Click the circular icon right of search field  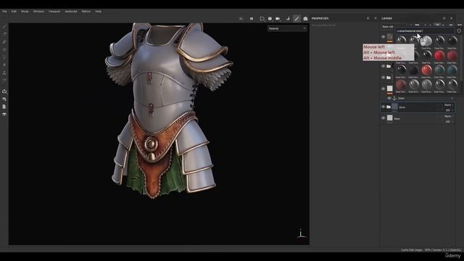459,30
